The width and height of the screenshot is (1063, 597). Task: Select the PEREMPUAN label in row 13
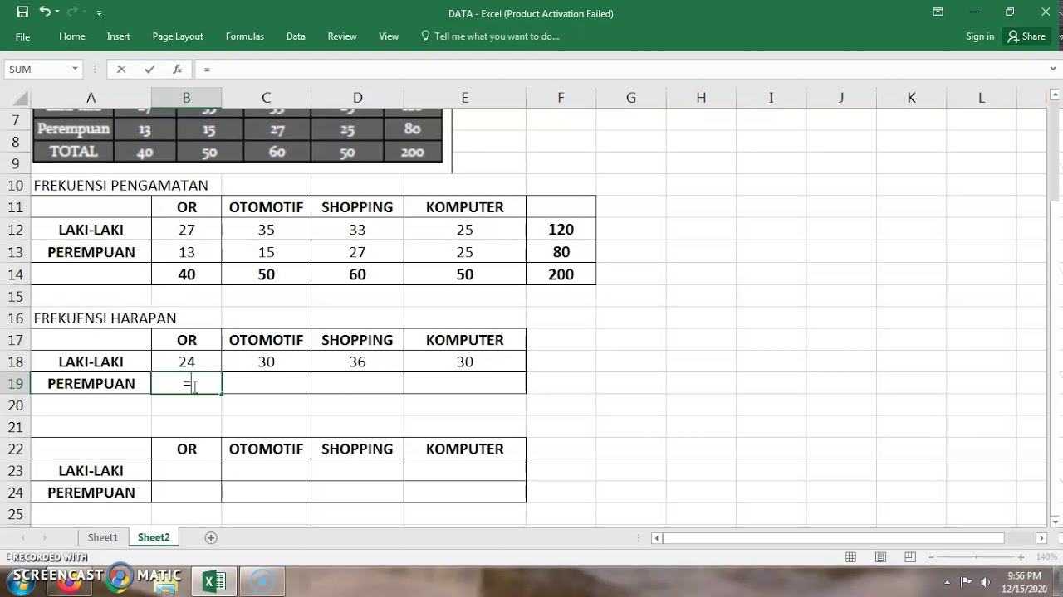91,252
